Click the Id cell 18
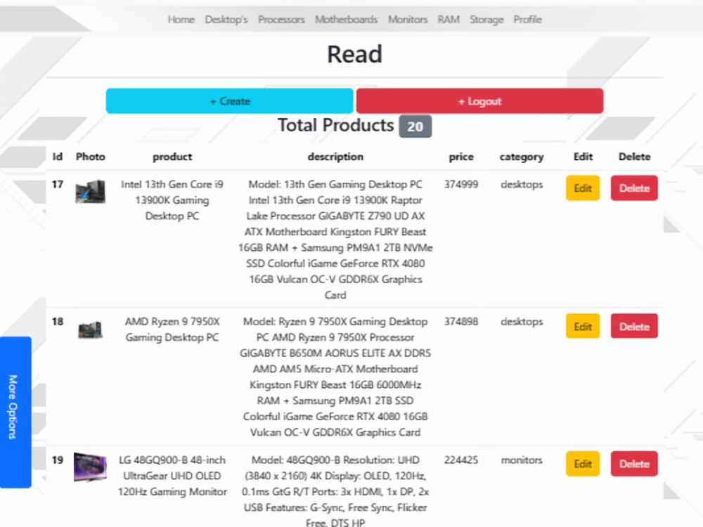703x527 pixels. 58,321
